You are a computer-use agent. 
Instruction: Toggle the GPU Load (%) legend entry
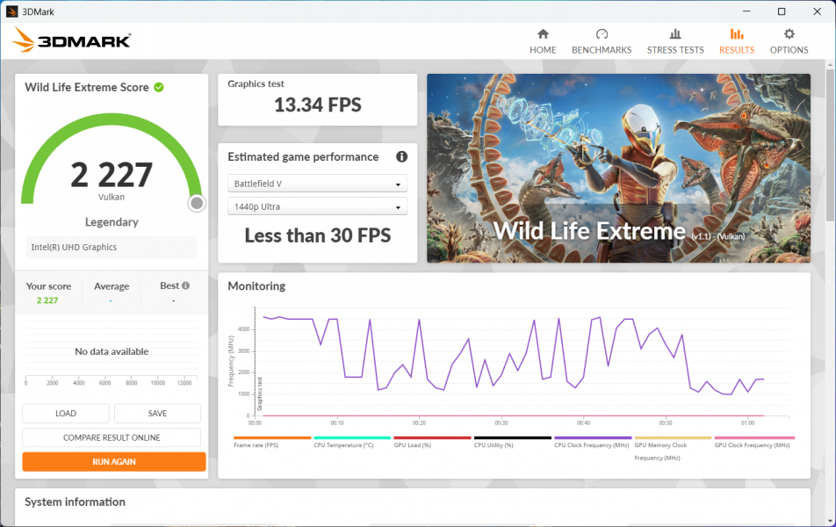click(432, 437)
